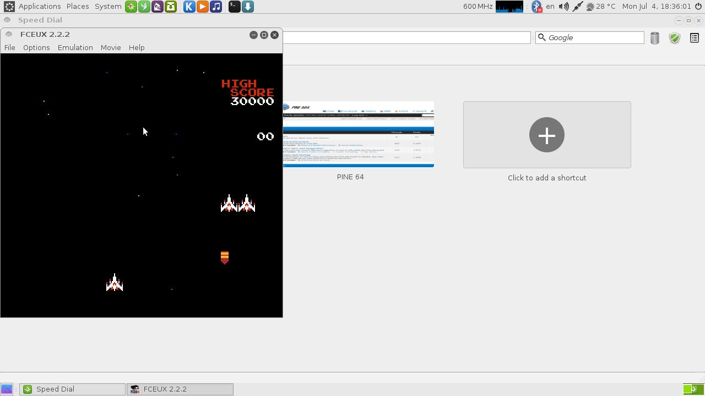Open the music note application launcher
The width and height of the screenshot is (705, 396).
tap(216, 7)
